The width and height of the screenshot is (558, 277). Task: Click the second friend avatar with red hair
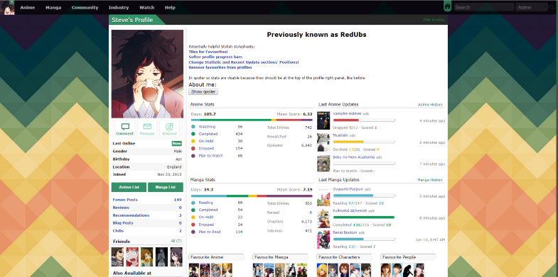coord(132,256)
